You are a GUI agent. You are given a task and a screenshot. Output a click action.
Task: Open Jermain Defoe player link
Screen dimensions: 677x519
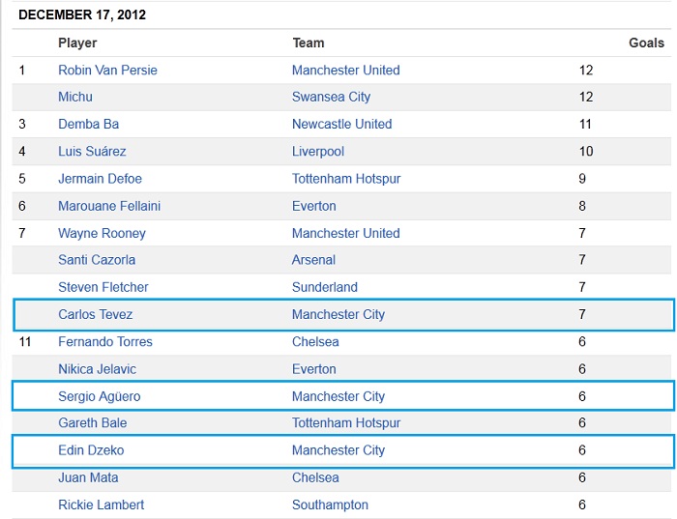click(x=100, y=179)
